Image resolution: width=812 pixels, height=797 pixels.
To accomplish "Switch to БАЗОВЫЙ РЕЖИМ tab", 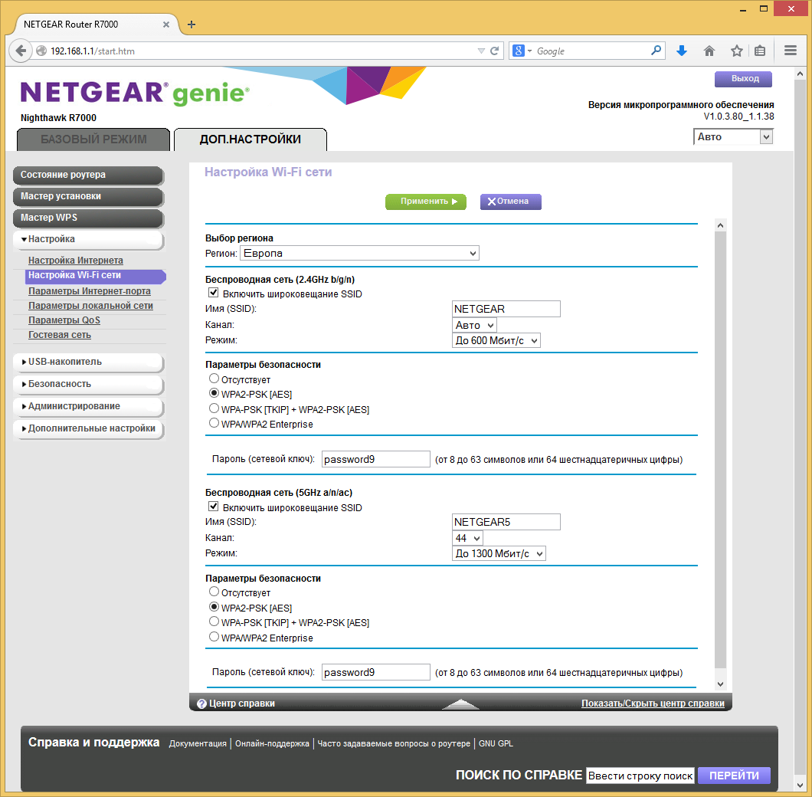I will point(93,139).
